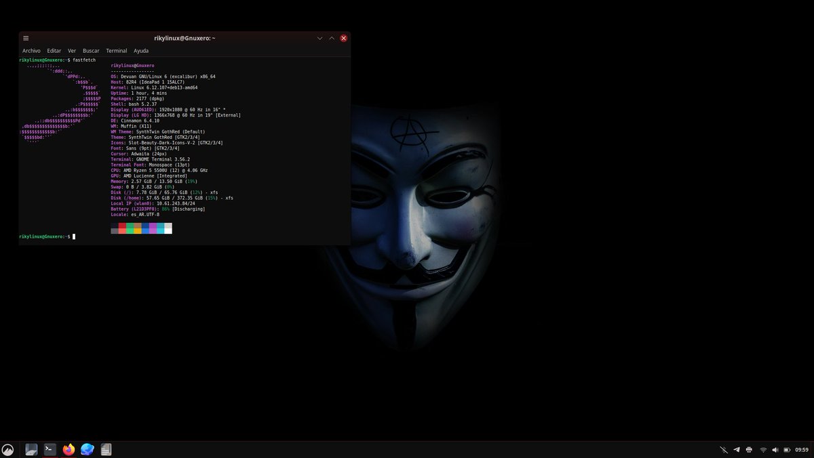Open the text editor icon in panel
814x458 pixels.
point(106,449)
